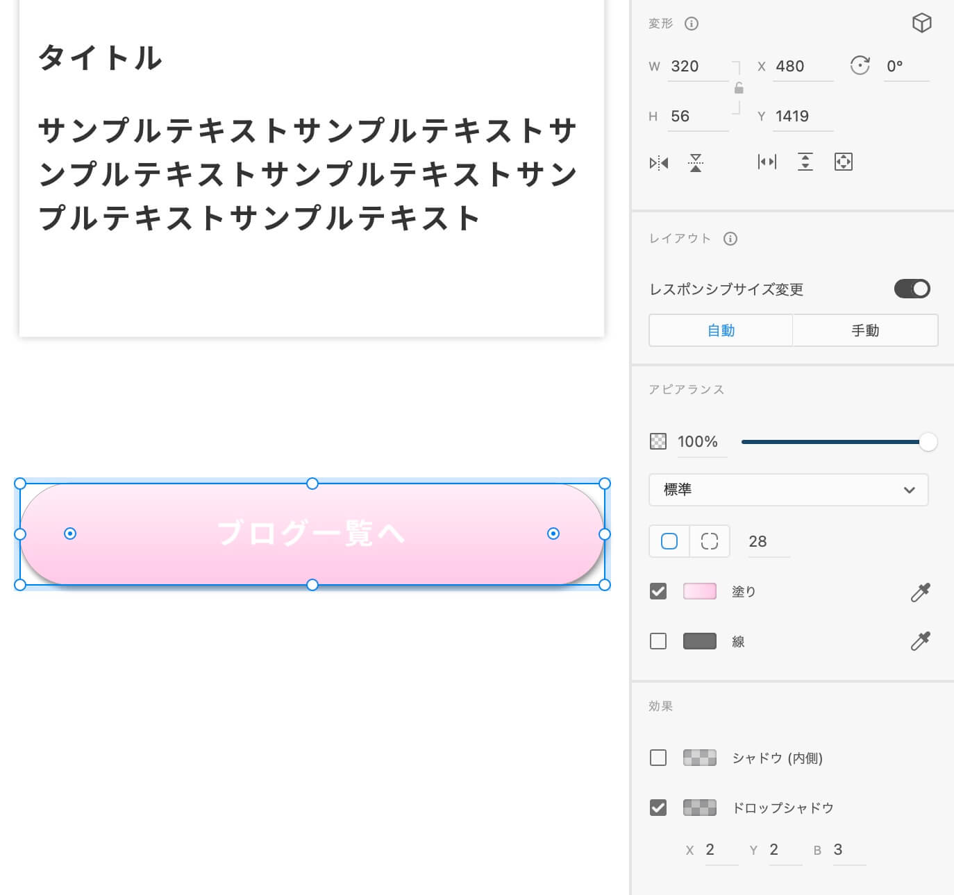This screenshot has height=895, width=954.
Task: Pick border color with the eyedropper
Action: (921, 641)
